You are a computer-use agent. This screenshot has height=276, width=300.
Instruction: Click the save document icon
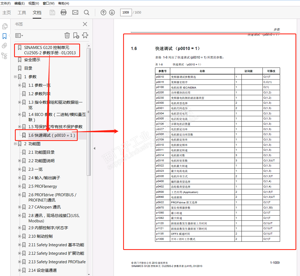[x=52, y=12]
